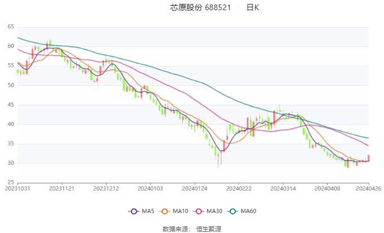Image resolution: width=384 pixels, height=233 pixels.
Task: Select x-axis date label 20240426
Action: coord(369,188)
